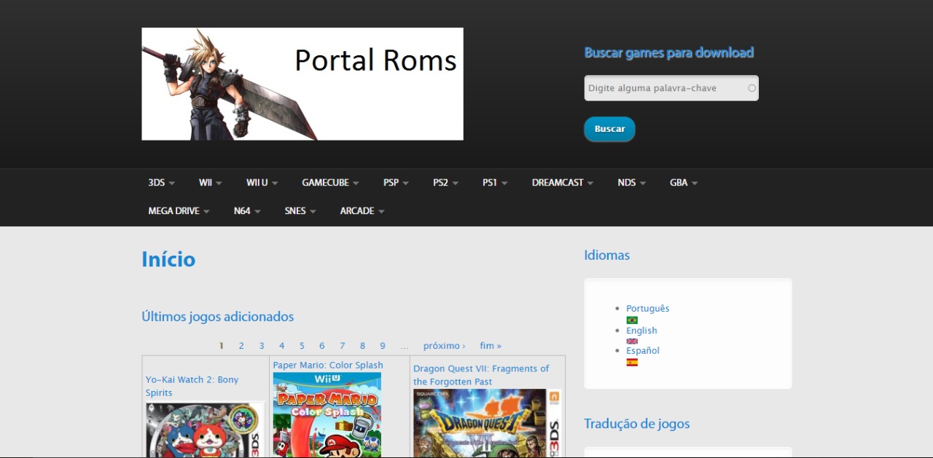Open the ARCADE menu item
Image resolution: width=933 pixels, height=458 pixels.
[362, 211]
